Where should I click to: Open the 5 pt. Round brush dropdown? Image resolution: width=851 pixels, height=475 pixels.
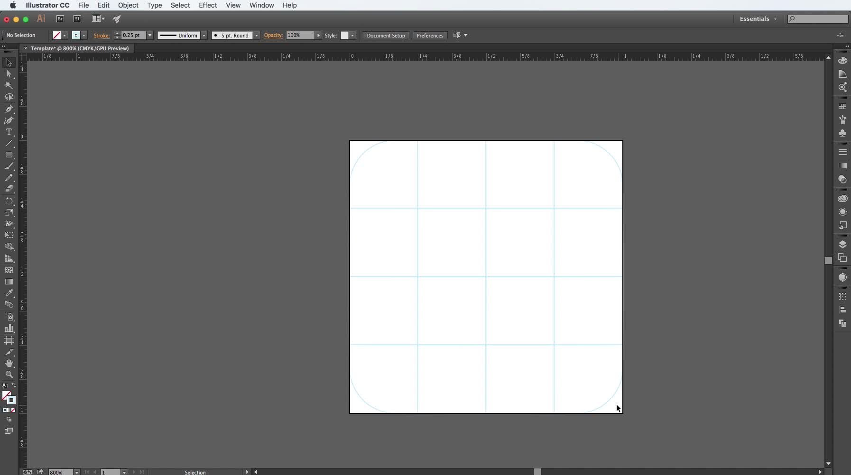[x=257, y=36]
